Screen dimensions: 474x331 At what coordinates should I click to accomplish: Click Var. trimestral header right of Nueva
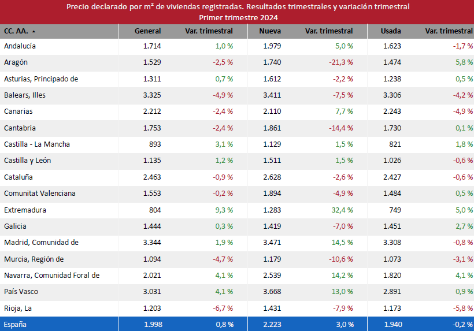[328, 31]
